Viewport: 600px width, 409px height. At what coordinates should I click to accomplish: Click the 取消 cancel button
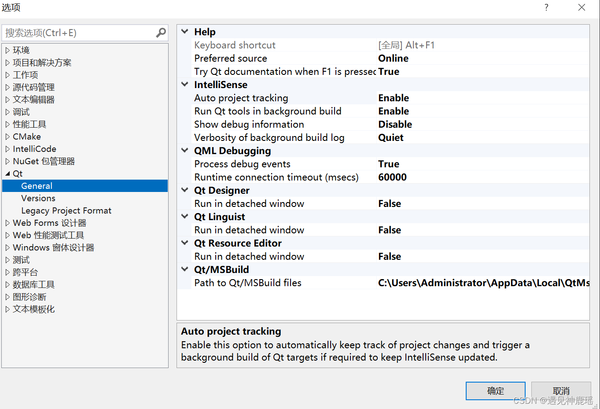pos(561,391)
